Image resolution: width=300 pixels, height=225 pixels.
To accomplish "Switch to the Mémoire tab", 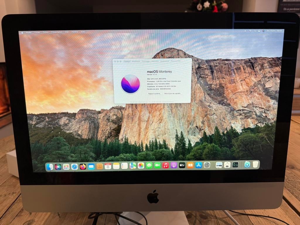I will click(155, 61).
